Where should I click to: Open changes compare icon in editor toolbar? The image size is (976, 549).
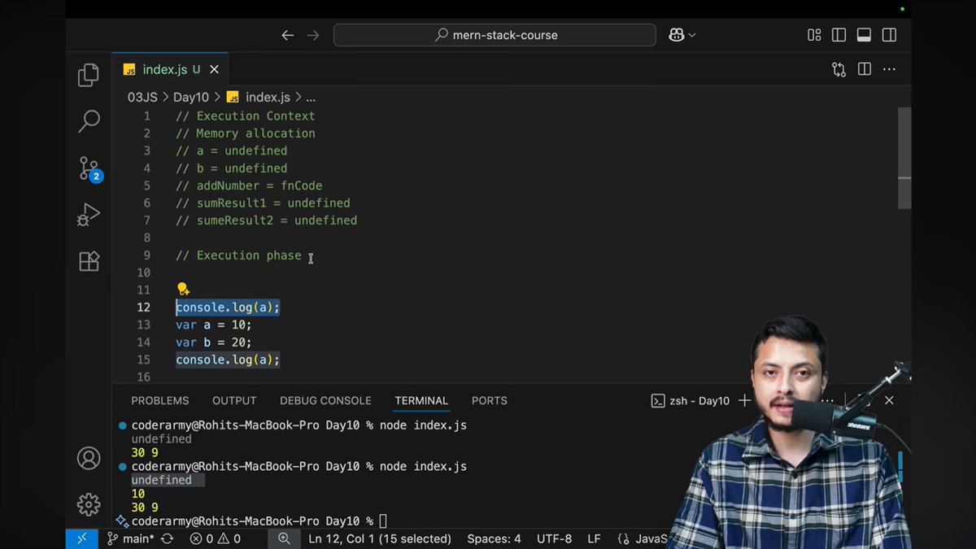tap(839, 70)
